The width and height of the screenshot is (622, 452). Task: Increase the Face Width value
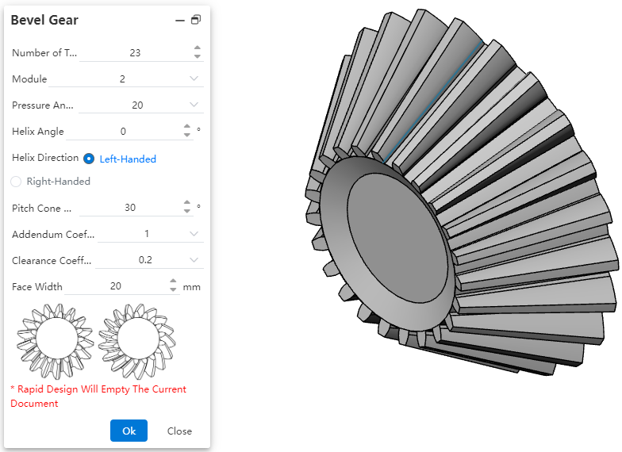pos(173,282)
